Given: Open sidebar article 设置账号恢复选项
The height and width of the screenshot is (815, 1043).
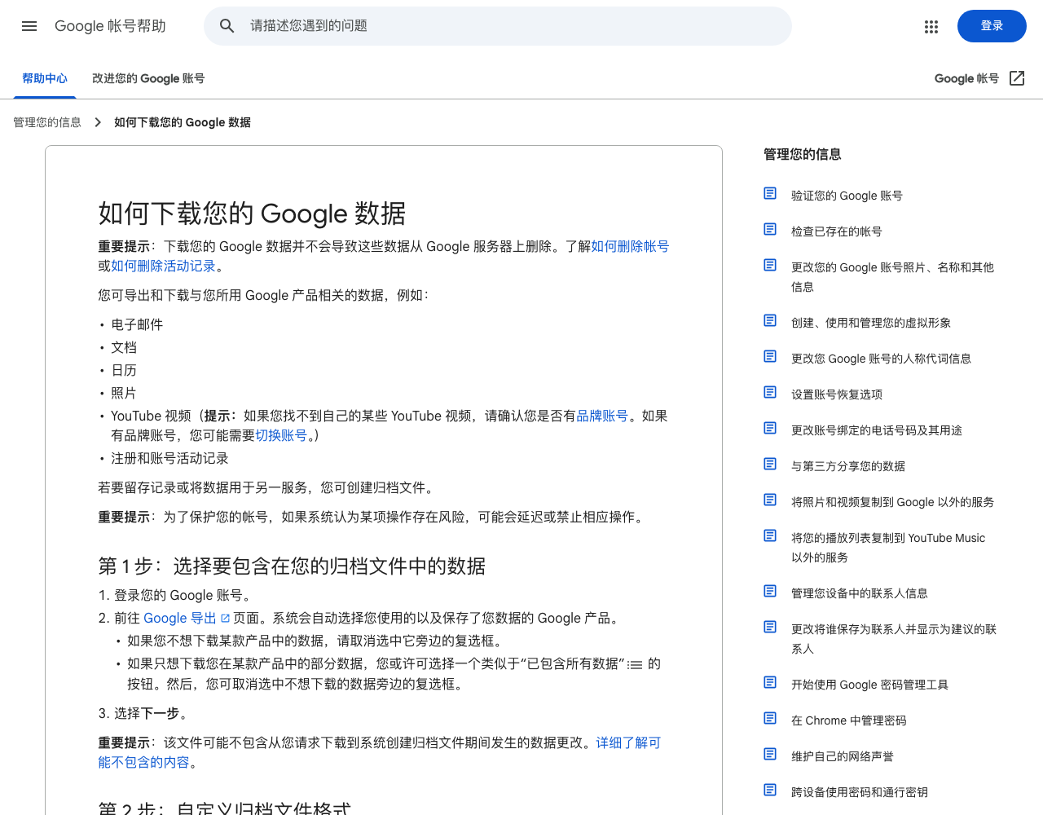Looking at the screenshot, I should pos(837,394).
